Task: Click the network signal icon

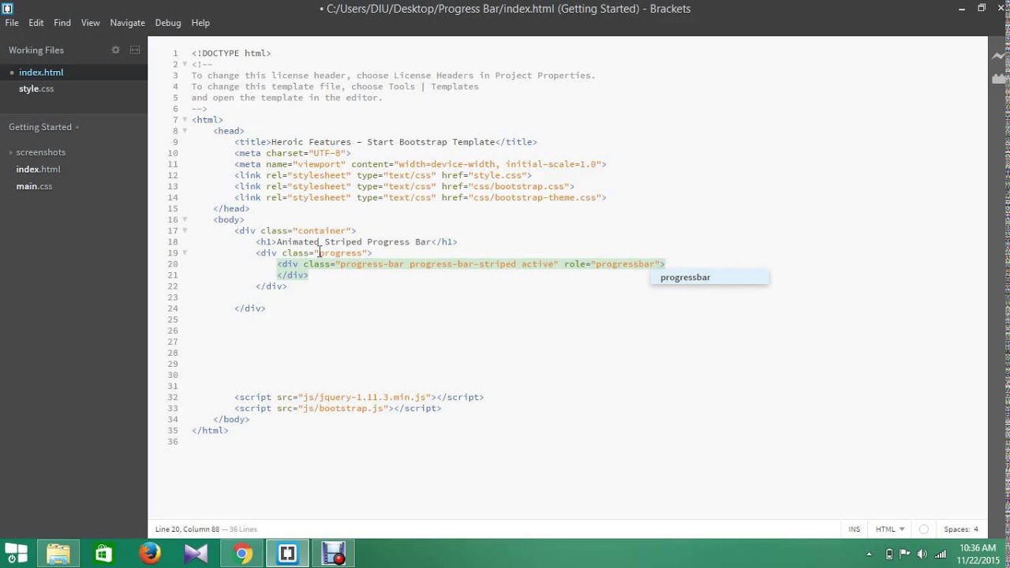Action: click(940, 554)
